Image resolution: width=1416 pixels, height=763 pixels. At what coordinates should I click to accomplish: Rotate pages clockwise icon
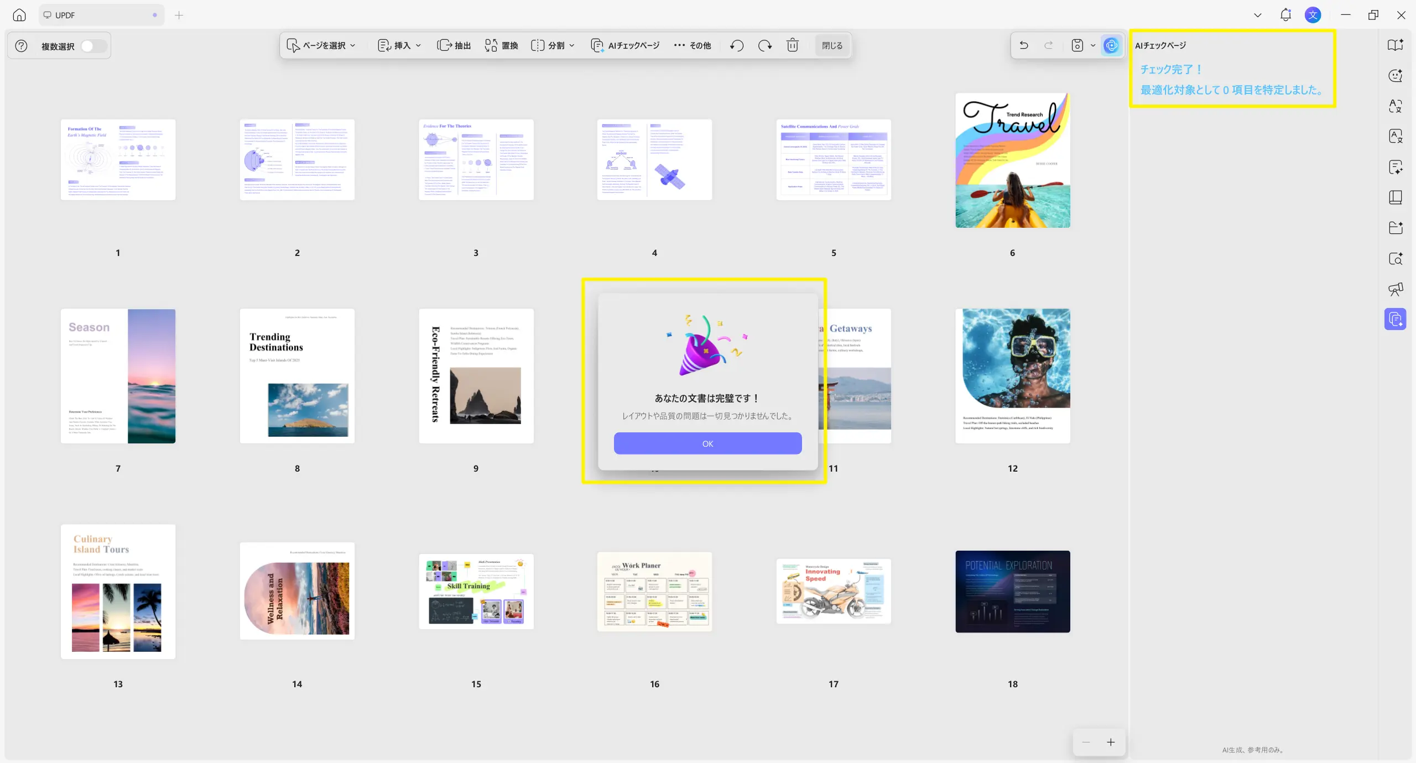(x=765, y=45)
